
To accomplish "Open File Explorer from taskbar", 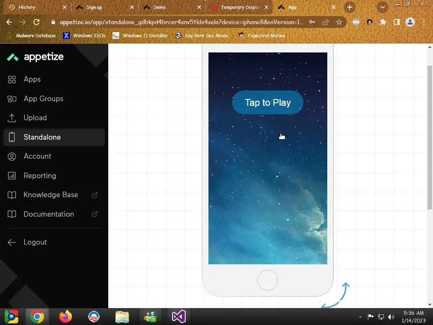I will [x=122, y=317].
